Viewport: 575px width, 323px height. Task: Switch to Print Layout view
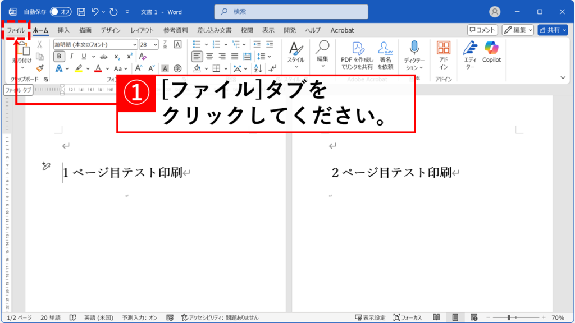point(455,317)
